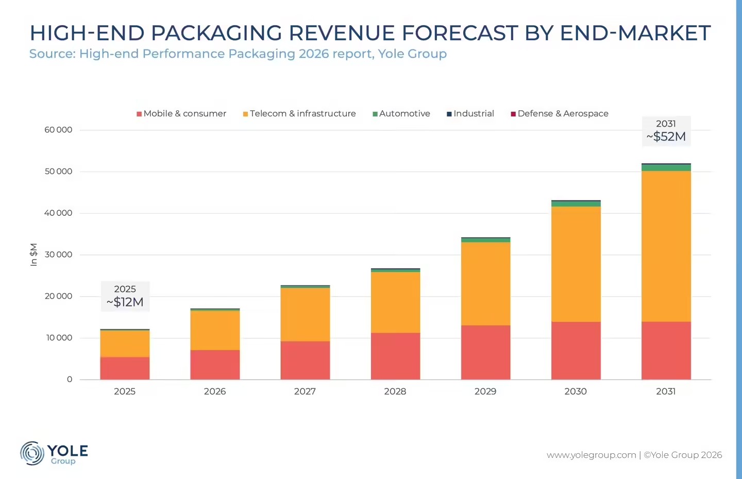Image resolution: width=742 pixels, height=479 pixels.
Task: Select the 2030 green Automotive bar segment
Action: tap(576, 204)
